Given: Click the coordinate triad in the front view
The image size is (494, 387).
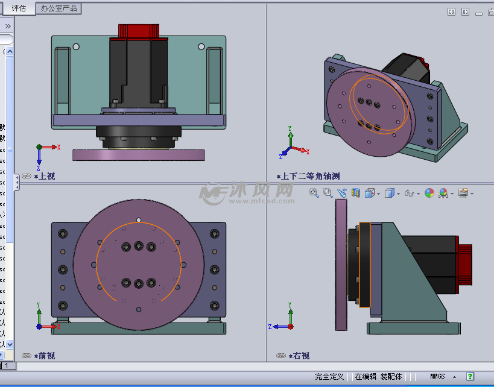Looking at the screenshot, I should point(47,316).
